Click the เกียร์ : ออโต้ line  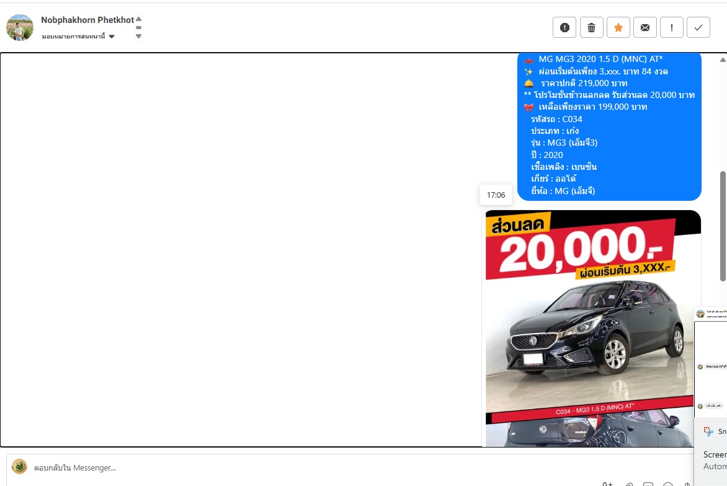(x=553, y=179)
